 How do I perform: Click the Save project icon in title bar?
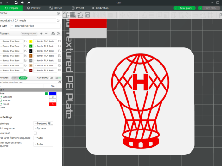click(x=16, y=3)
